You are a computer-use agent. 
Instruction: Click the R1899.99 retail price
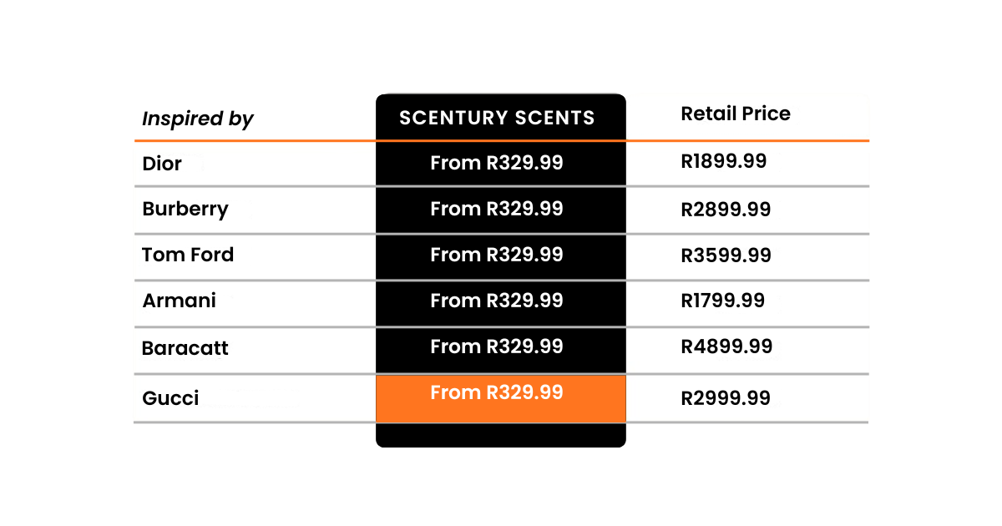coord(724,161)
